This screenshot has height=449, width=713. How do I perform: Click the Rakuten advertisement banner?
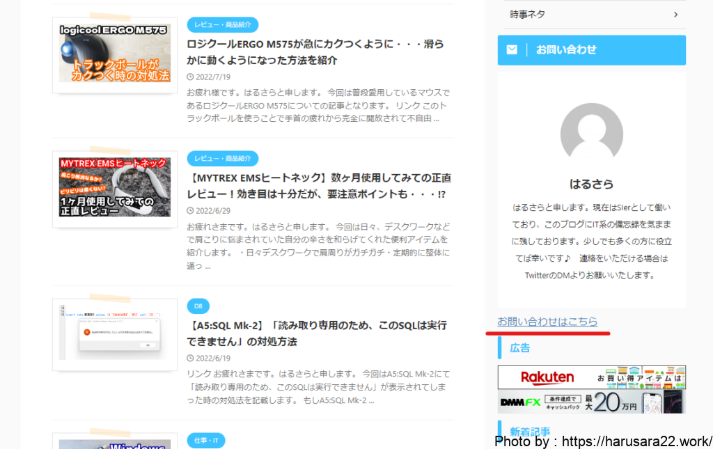point(591,377)
